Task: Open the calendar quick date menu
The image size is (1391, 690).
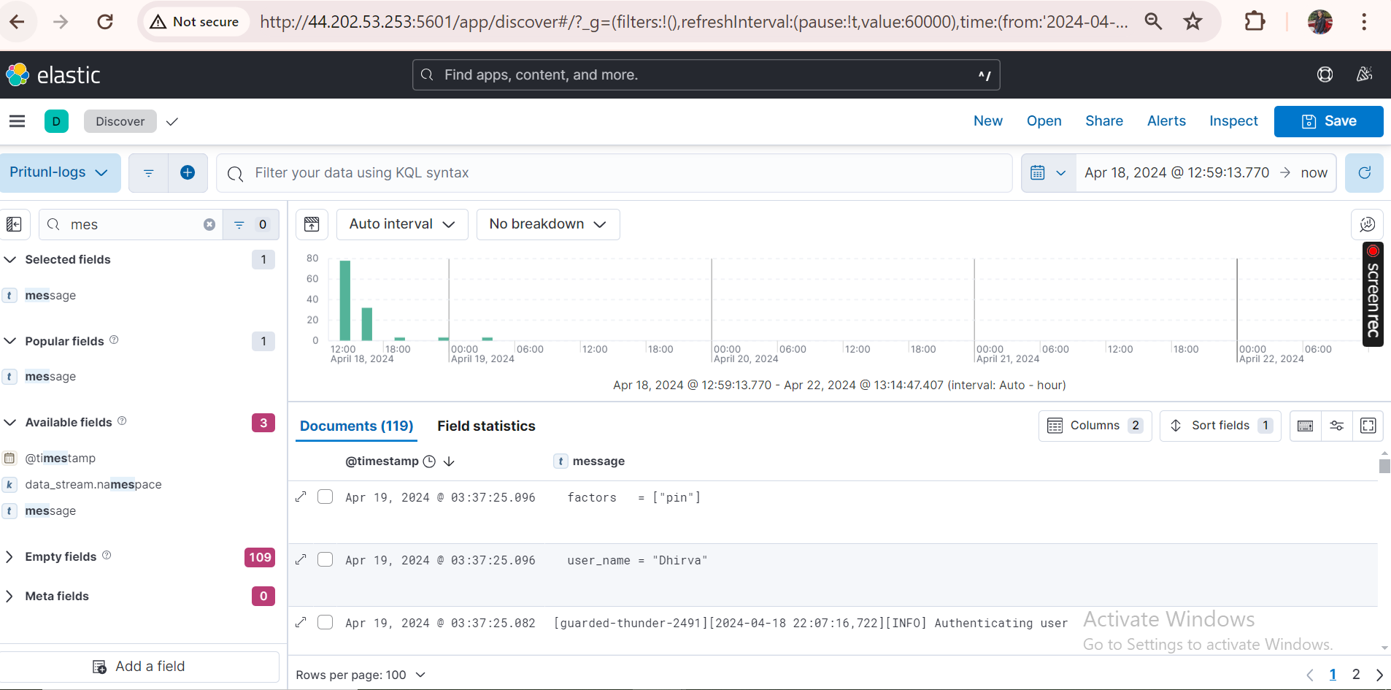Action: point(1048,173)
